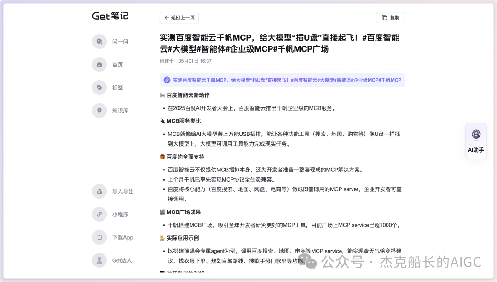Click the 创建于 05月01日 16:37 timestamp
Image resolution: width=497 pixels, height=282 pixels.
pos(185,61)
